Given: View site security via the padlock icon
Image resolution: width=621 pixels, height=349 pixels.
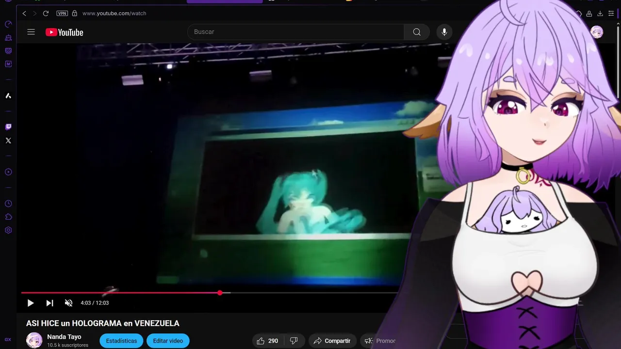Looking at the screenshot, I should (x=74, y=14).
